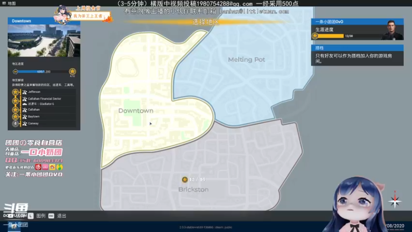Click the gold star badge beside Callahan Financial Sector
This screenshot has width=412, height=232.
15,101
